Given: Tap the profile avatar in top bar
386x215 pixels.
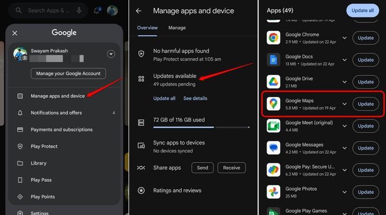Looking at the screenshot, I should (x=112, y=11).
